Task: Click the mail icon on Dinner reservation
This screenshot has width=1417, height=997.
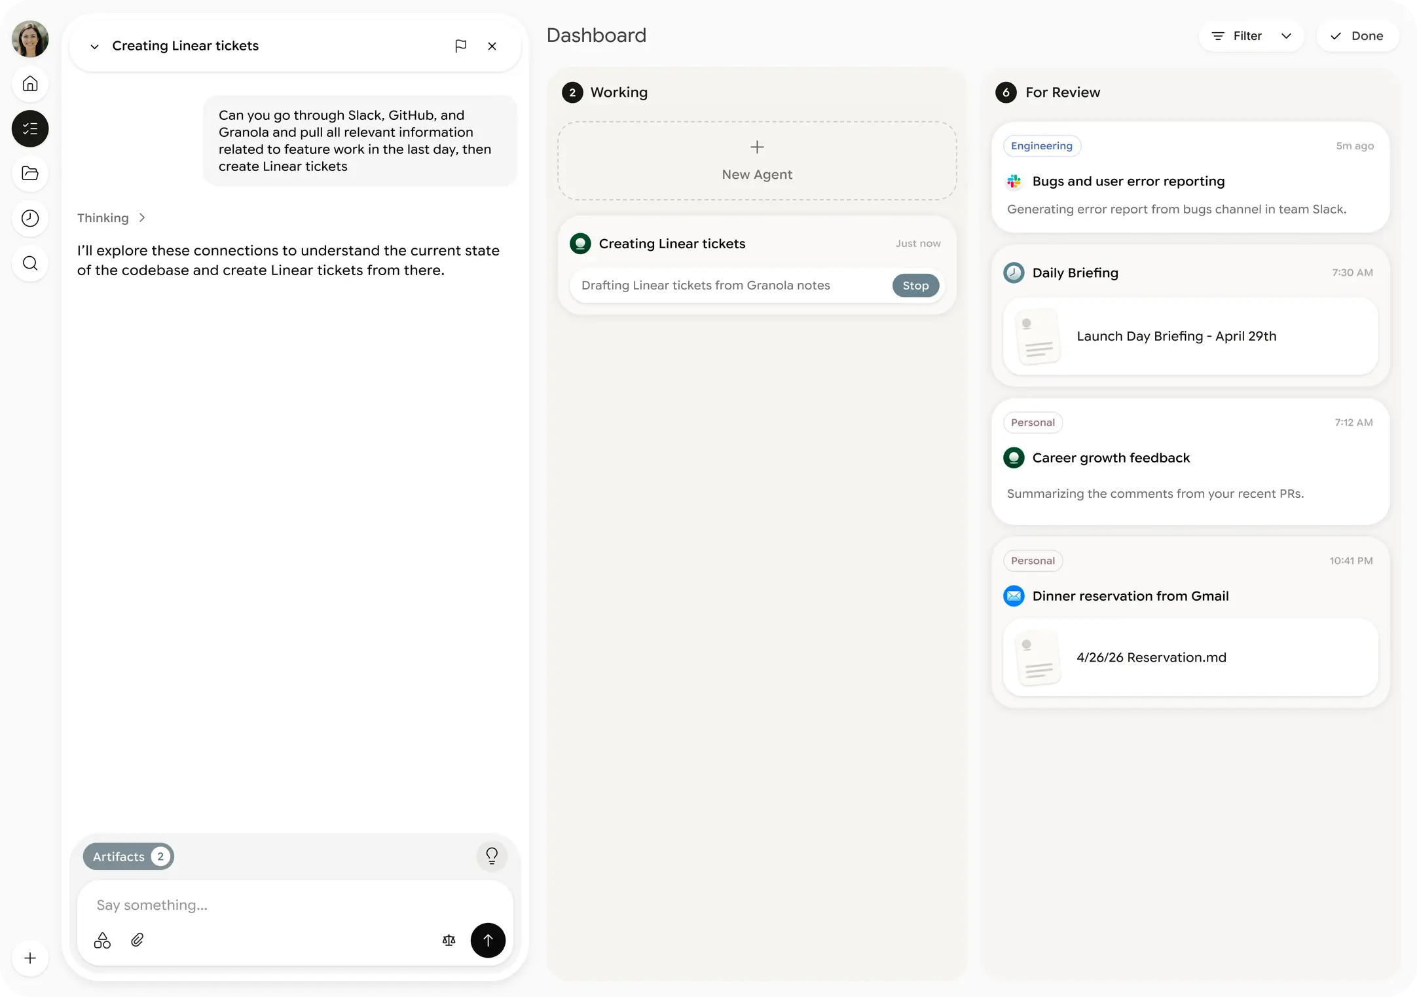Action: tap(1014, 596)
